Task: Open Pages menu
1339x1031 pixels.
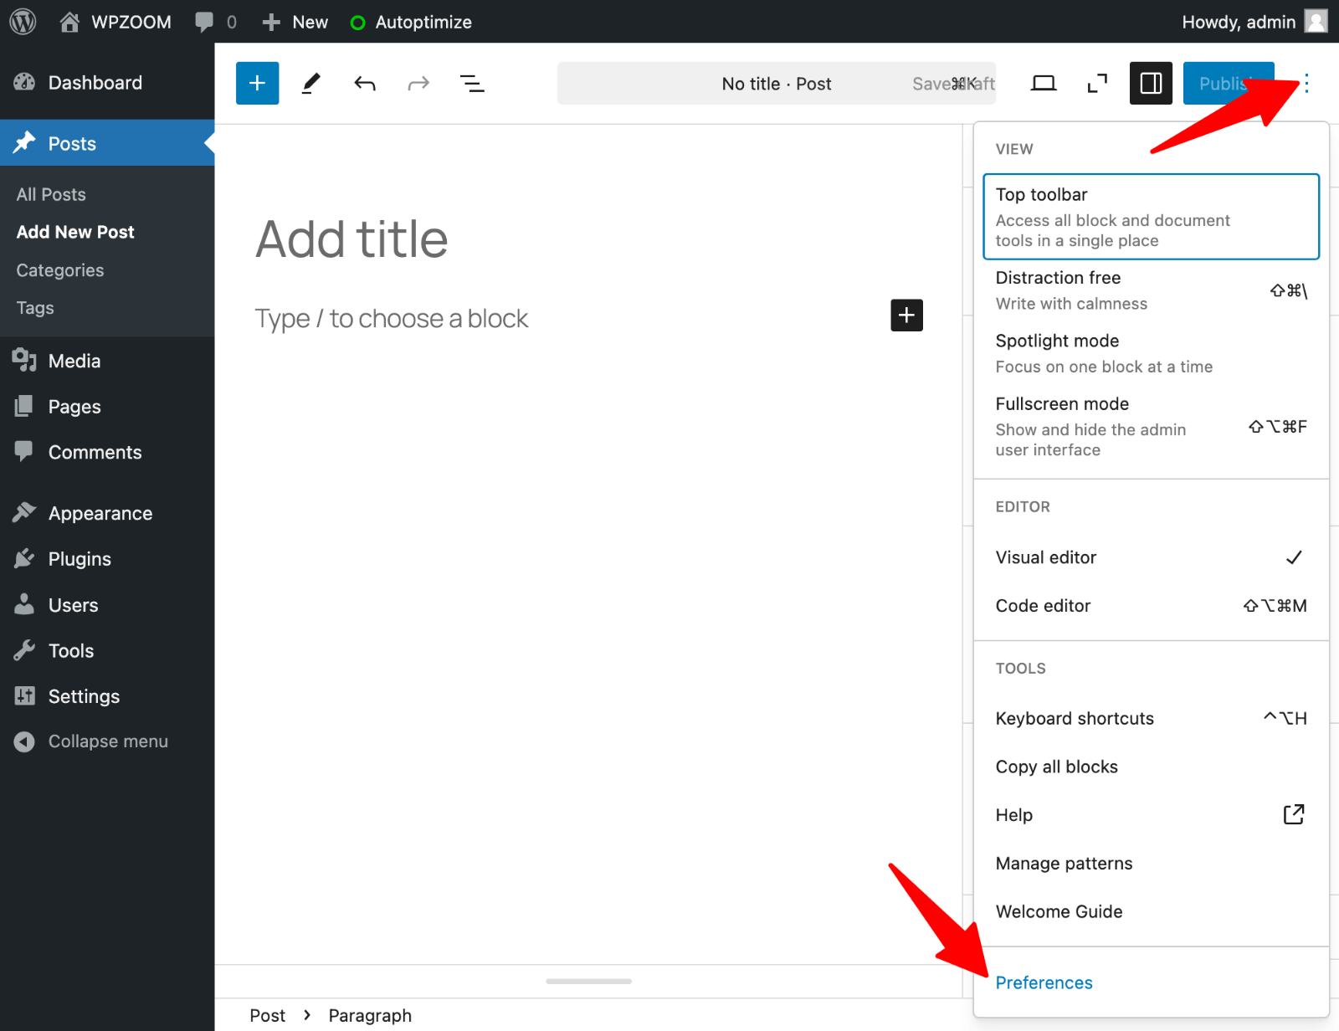Action: point(107,407)
